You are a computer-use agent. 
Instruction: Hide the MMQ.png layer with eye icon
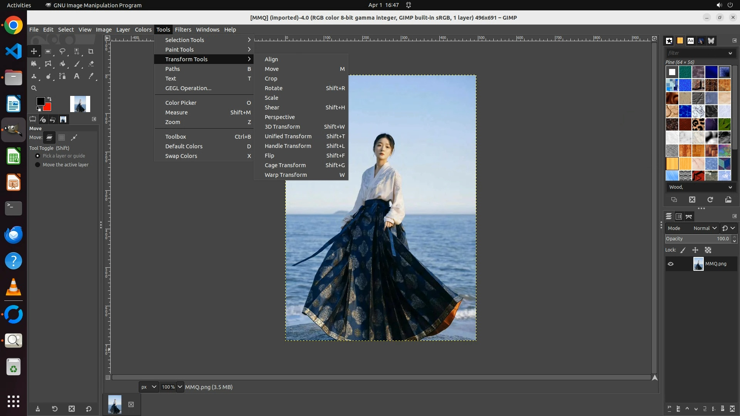(x=671, y=264)
